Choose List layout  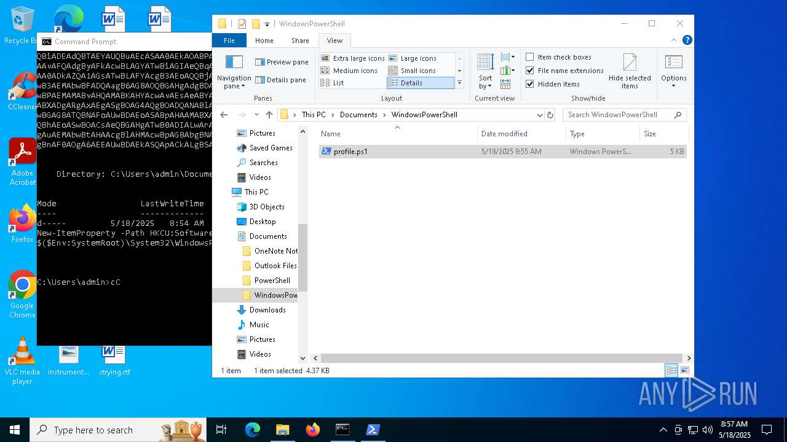coord(333,83)
